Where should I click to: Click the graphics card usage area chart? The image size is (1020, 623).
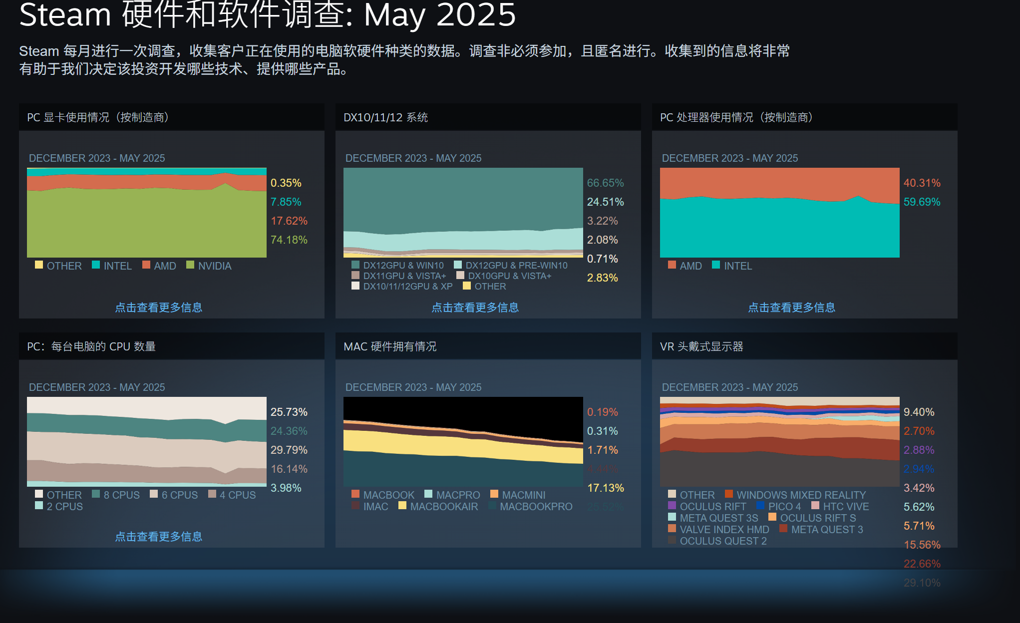pos(147,213)
